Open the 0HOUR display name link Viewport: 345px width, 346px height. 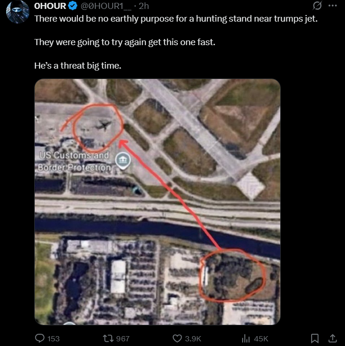(x=50, y=6)
